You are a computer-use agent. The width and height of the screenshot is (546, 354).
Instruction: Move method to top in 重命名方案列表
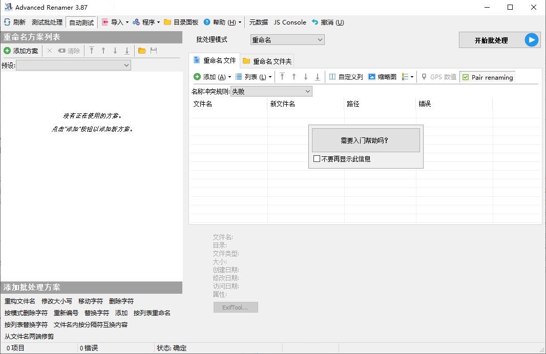[92, 51]
